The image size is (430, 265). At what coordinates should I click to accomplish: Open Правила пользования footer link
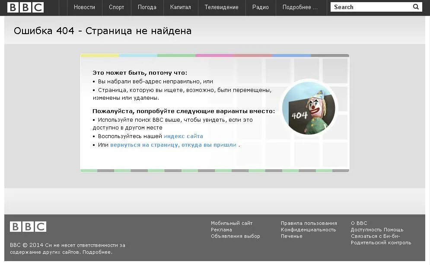pos(309,223)
